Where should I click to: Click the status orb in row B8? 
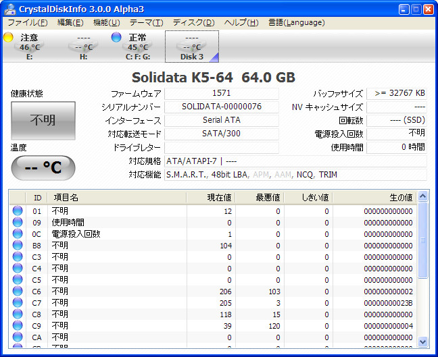(x=18, y=245)
